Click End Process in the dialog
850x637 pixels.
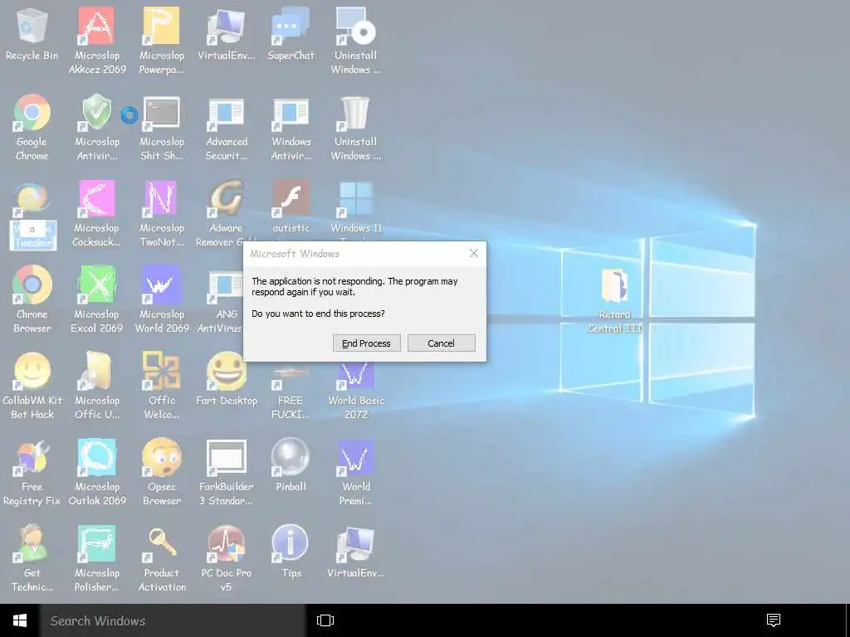pos(366,343)
